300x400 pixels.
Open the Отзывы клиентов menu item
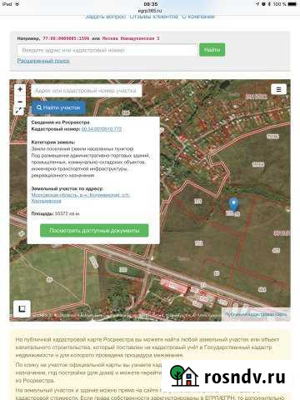(x=154, y=17)
